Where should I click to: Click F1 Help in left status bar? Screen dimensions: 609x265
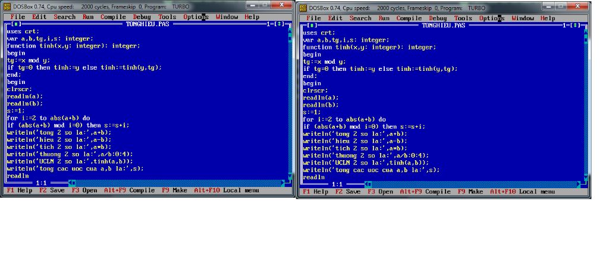tap(20, 191)
